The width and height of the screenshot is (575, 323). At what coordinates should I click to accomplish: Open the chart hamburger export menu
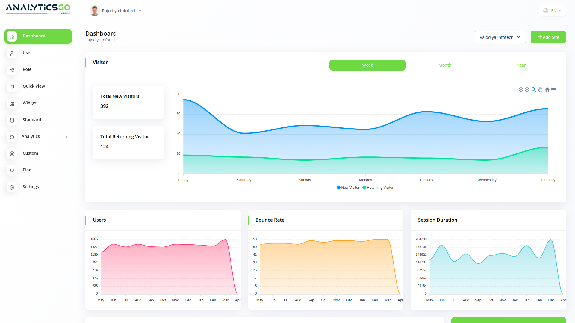(x=553, y=89)
